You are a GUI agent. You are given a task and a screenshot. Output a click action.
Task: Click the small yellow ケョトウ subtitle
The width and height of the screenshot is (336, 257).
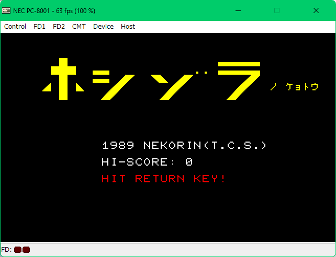point(302,87)
